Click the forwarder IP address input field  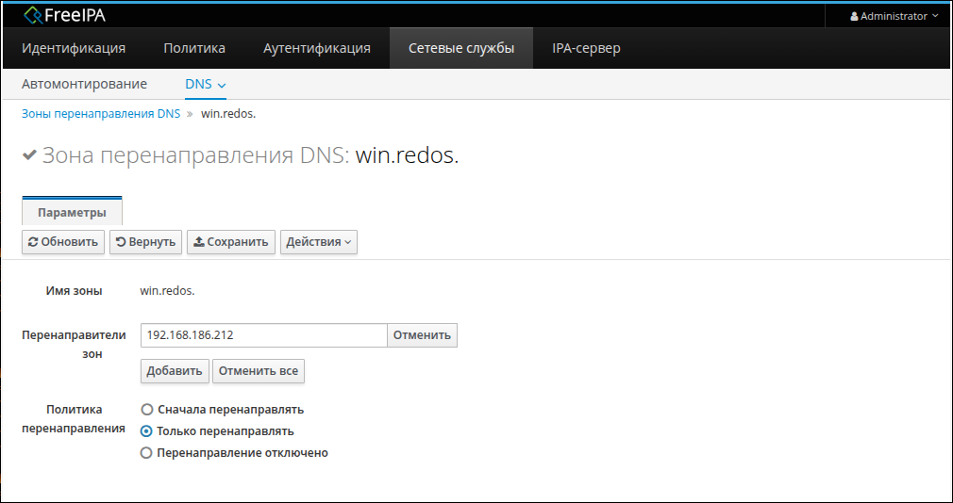[x=263, y=335]
